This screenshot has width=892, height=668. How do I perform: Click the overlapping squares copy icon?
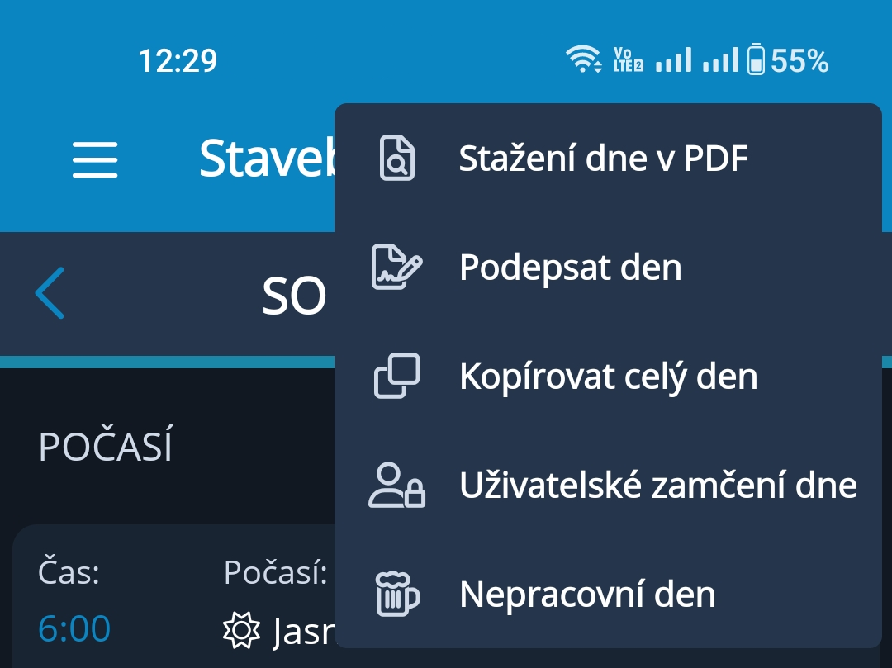tap(397, 376)
